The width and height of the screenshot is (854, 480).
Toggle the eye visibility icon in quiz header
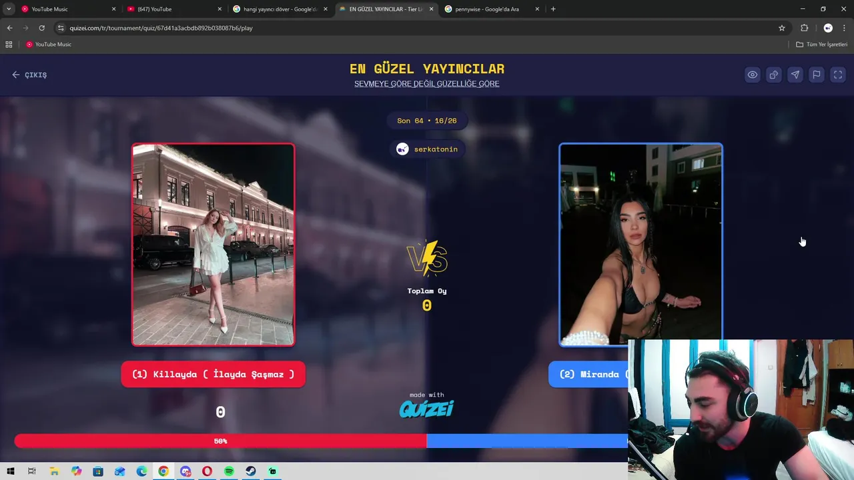pos(753,75)
